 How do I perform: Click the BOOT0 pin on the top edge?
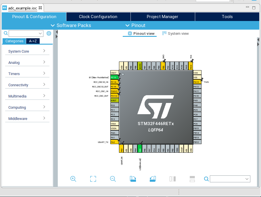[140, 66]
